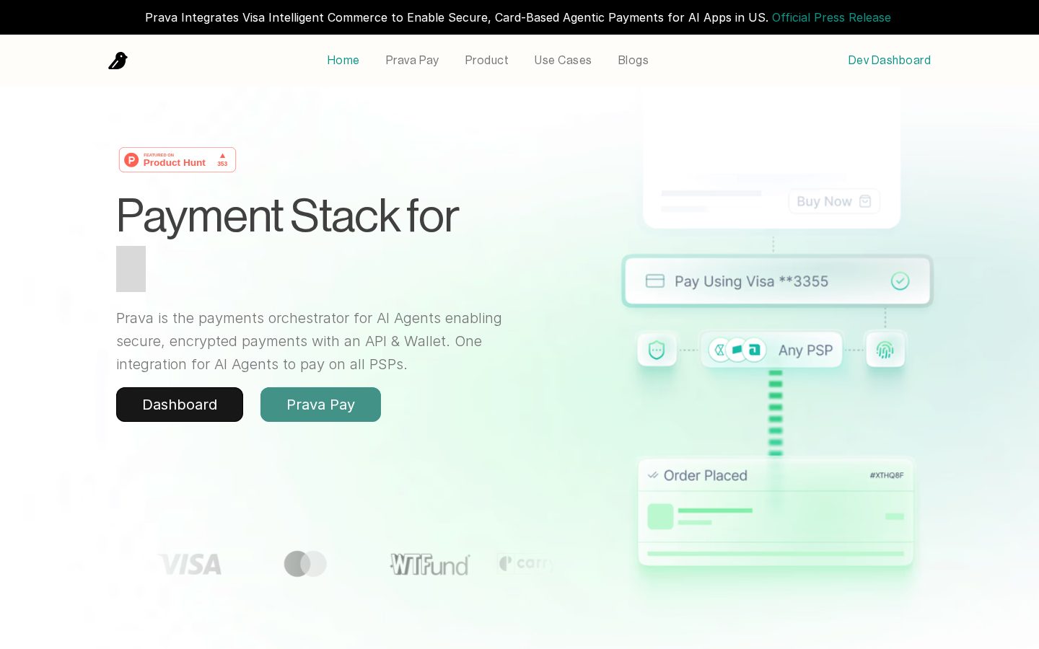The image size is (1039, 649).
Task: Open the Official Press Release link
Action: click(x=831, y=17)
